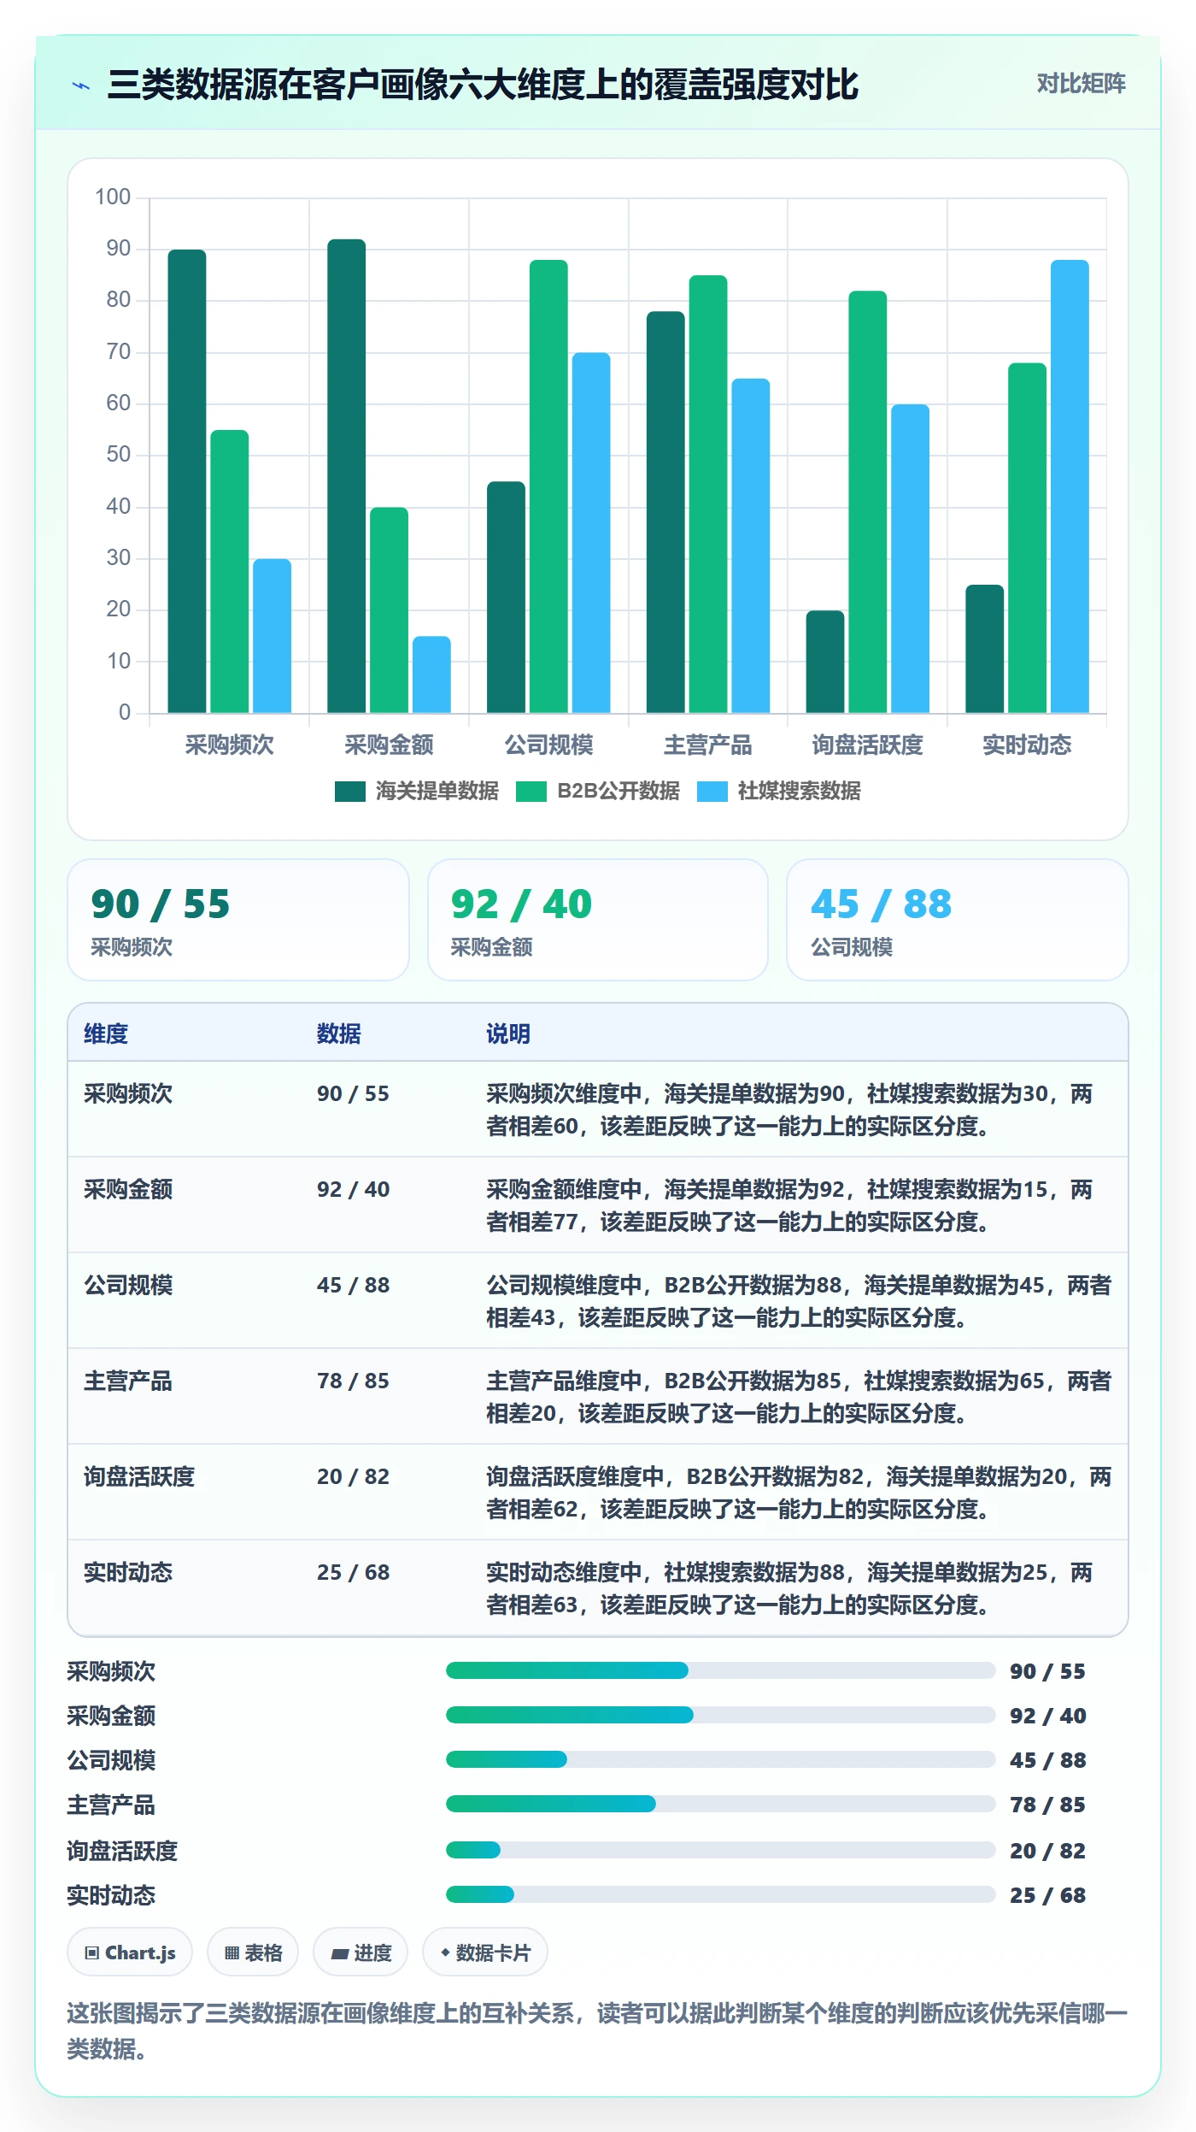Click the 采购频次 progress bar
The width and height of the screenshot is (1196, 2132).
(720, 1670)
